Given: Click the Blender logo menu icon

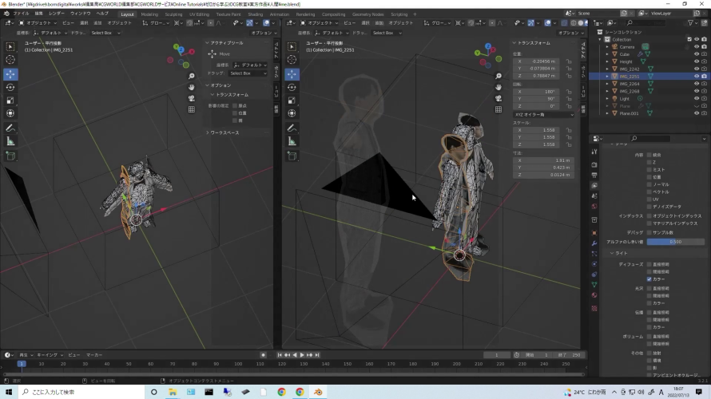Looking at the screenshot, I should click(x=6, y=14).
